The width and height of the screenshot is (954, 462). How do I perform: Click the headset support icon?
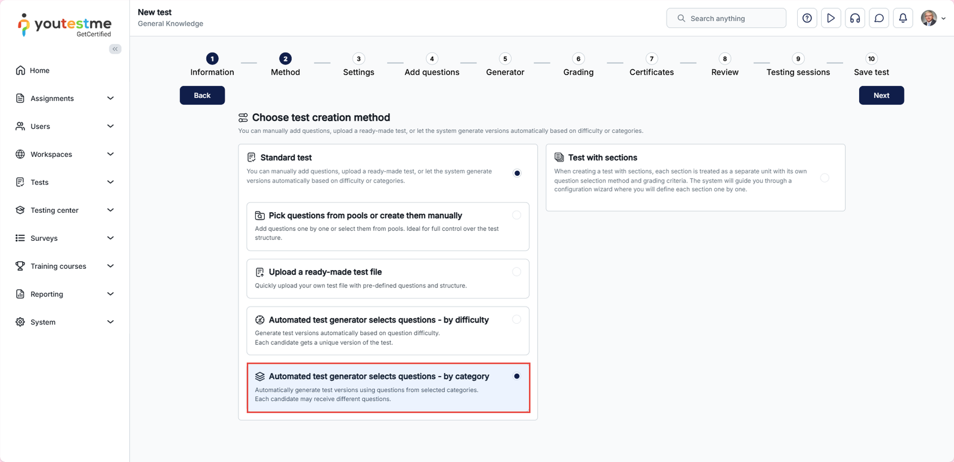(x=855, y=18)
